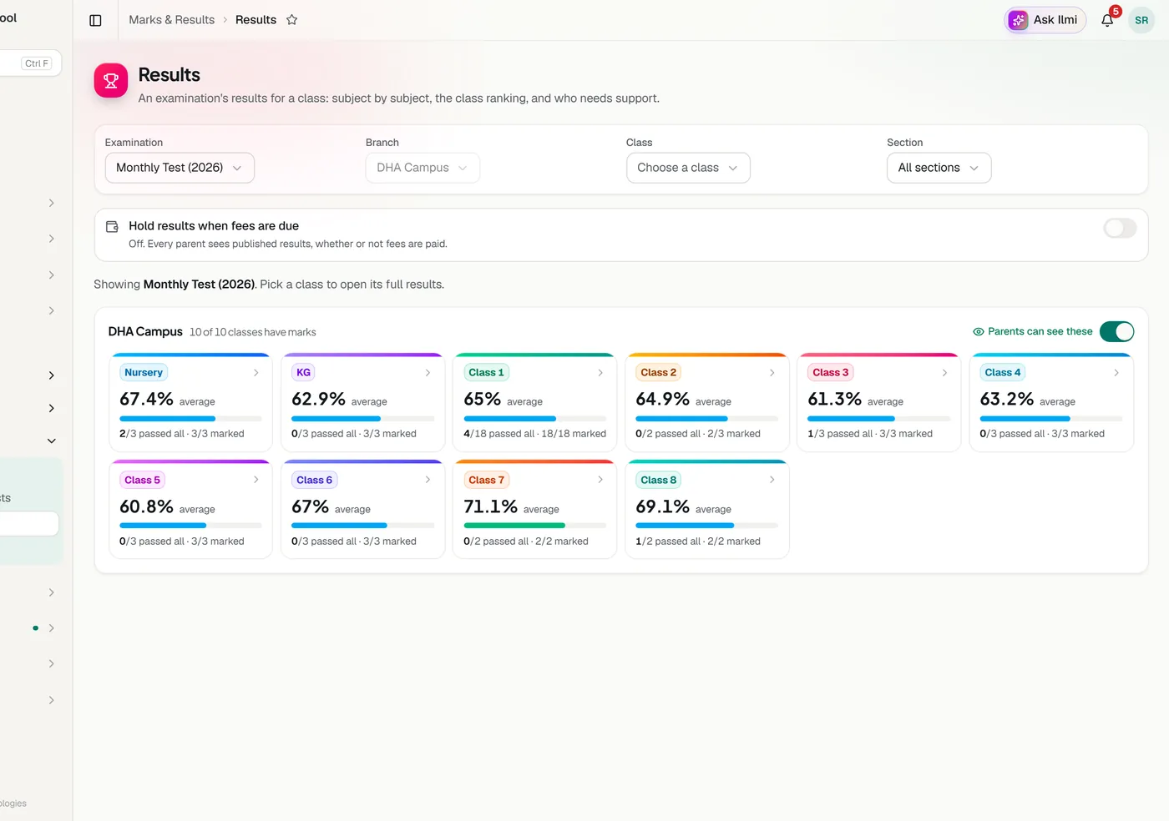This screenshot has width=1169, height=821.
Task: Click the 61.3% average value
Action: 835,399
